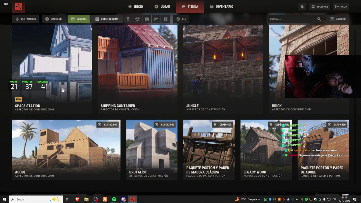Filter store by DESTACADOS
The width and height of the screenshot is (361, 203).
(26, 19)
